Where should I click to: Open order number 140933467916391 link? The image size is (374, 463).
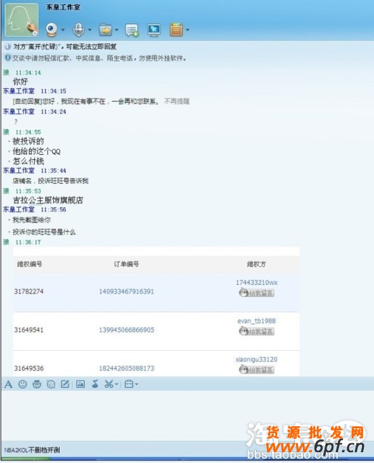126,292
